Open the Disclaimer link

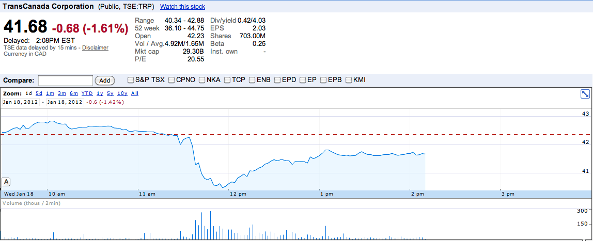click(95, 47)
